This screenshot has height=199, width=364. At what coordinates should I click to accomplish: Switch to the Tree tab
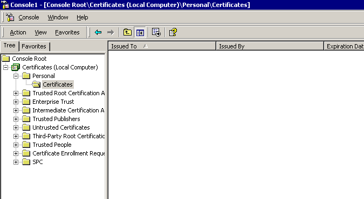pos(10,45)
